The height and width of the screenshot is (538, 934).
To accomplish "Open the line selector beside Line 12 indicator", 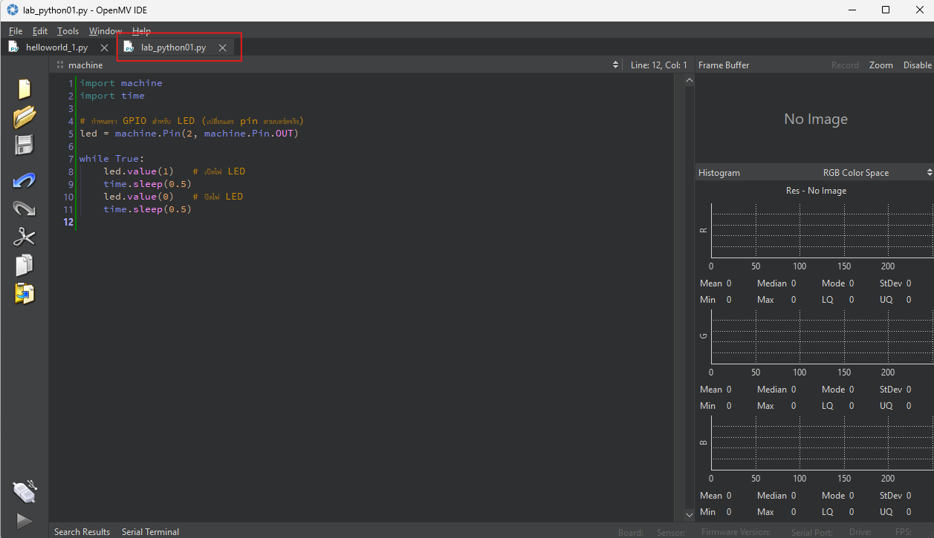I will [x=616, y=65].
